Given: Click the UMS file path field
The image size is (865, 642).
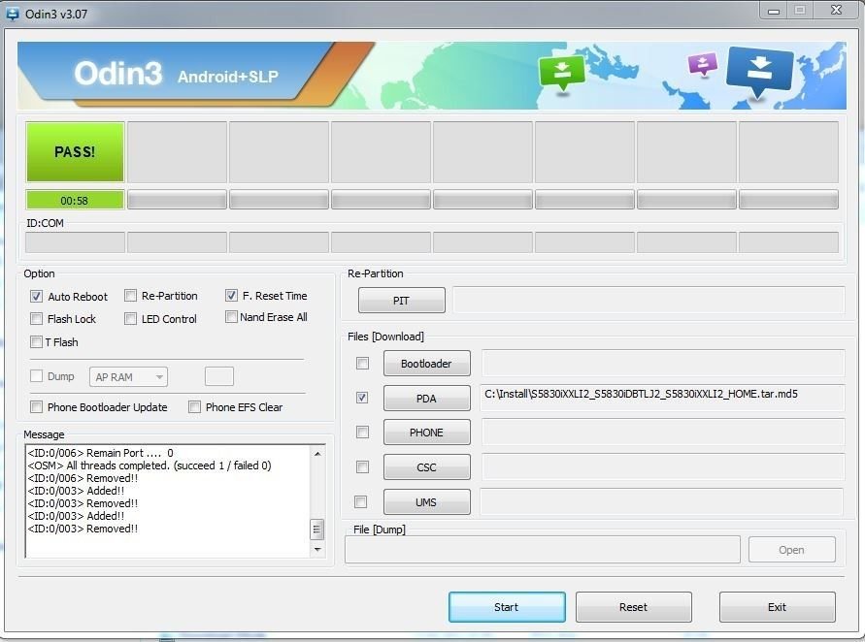Looking at the screenshot, I should pos(662,501).
